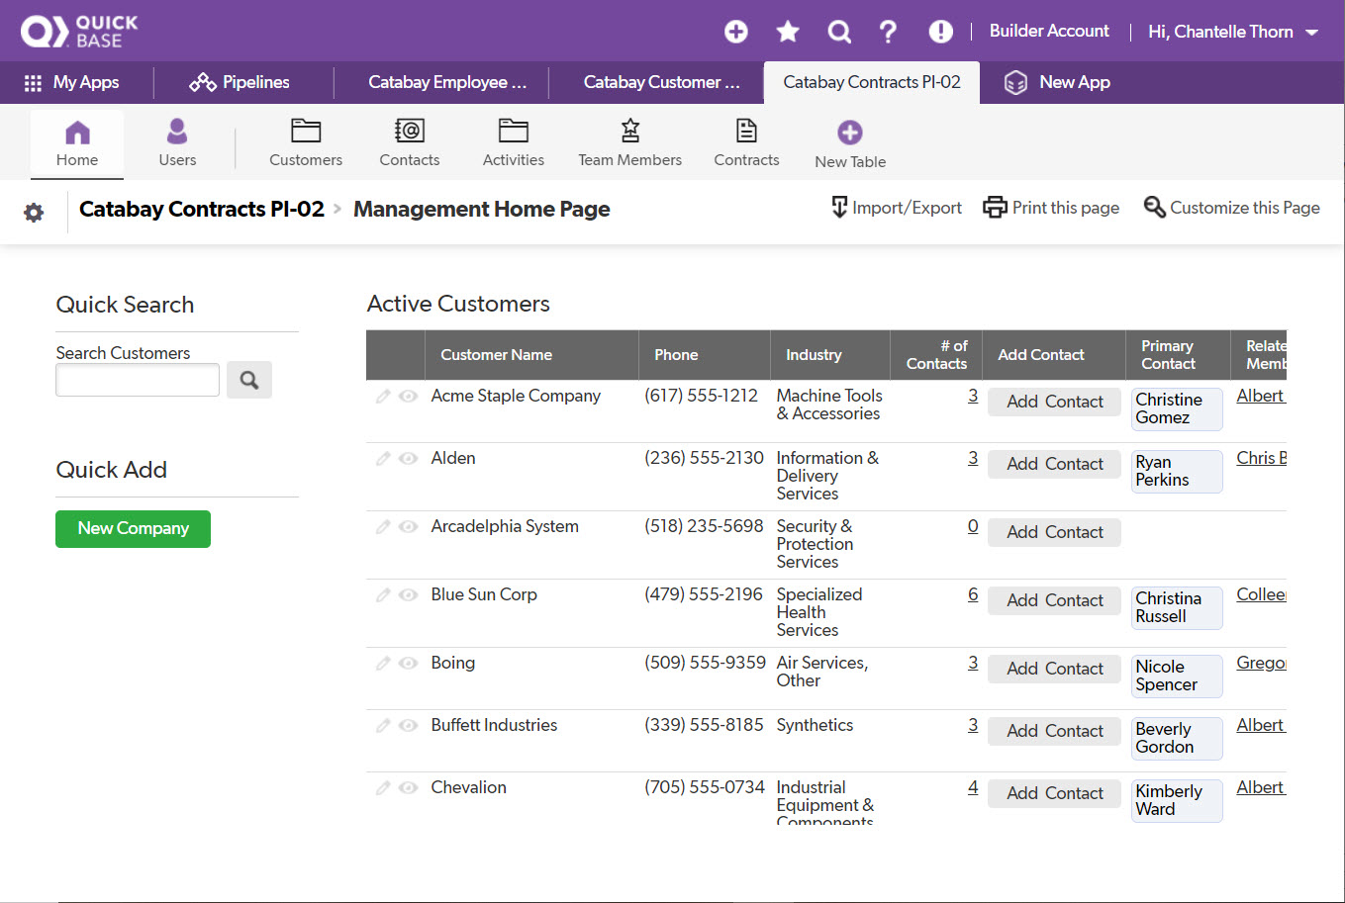View the Alden record via eye icon
The image size is (1345, 903).
tap(408, 459)
